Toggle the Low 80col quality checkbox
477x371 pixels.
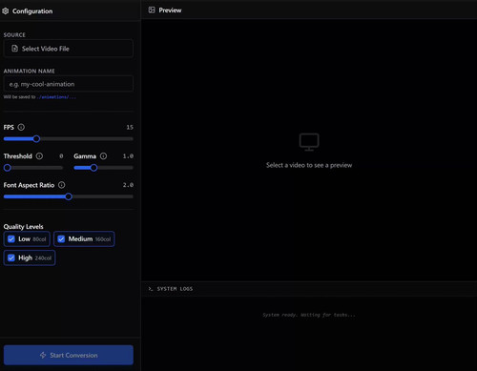[x=11, y=239]
